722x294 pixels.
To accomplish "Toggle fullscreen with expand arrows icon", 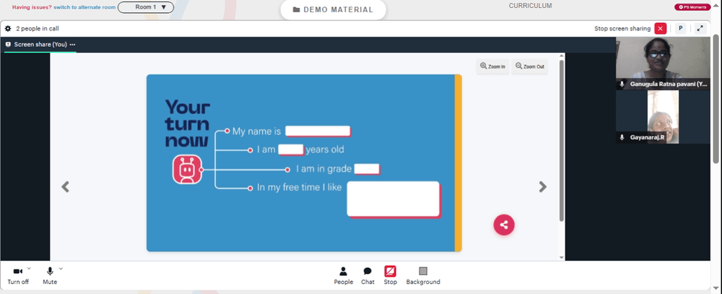I will coord(700,29).
